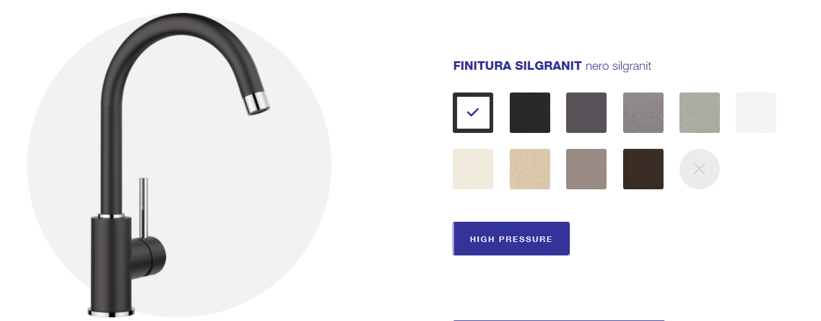Click the FINITURA SILGRANIT heading

pos(517,66)
